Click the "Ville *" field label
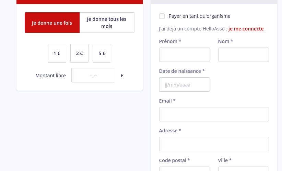Viewport: 282px width, 171px height. pos(225,160)
